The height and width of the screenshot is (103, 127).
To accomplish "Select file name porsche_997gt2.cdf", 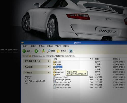I will (x=63, y=80).
